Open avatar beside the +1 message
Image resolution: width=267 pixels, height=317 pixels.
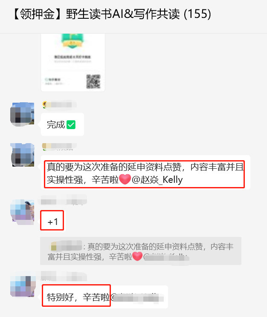click(22, 212)
